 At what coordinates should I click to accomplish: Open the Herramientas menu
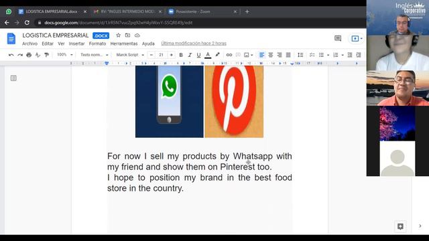point(124,44)
